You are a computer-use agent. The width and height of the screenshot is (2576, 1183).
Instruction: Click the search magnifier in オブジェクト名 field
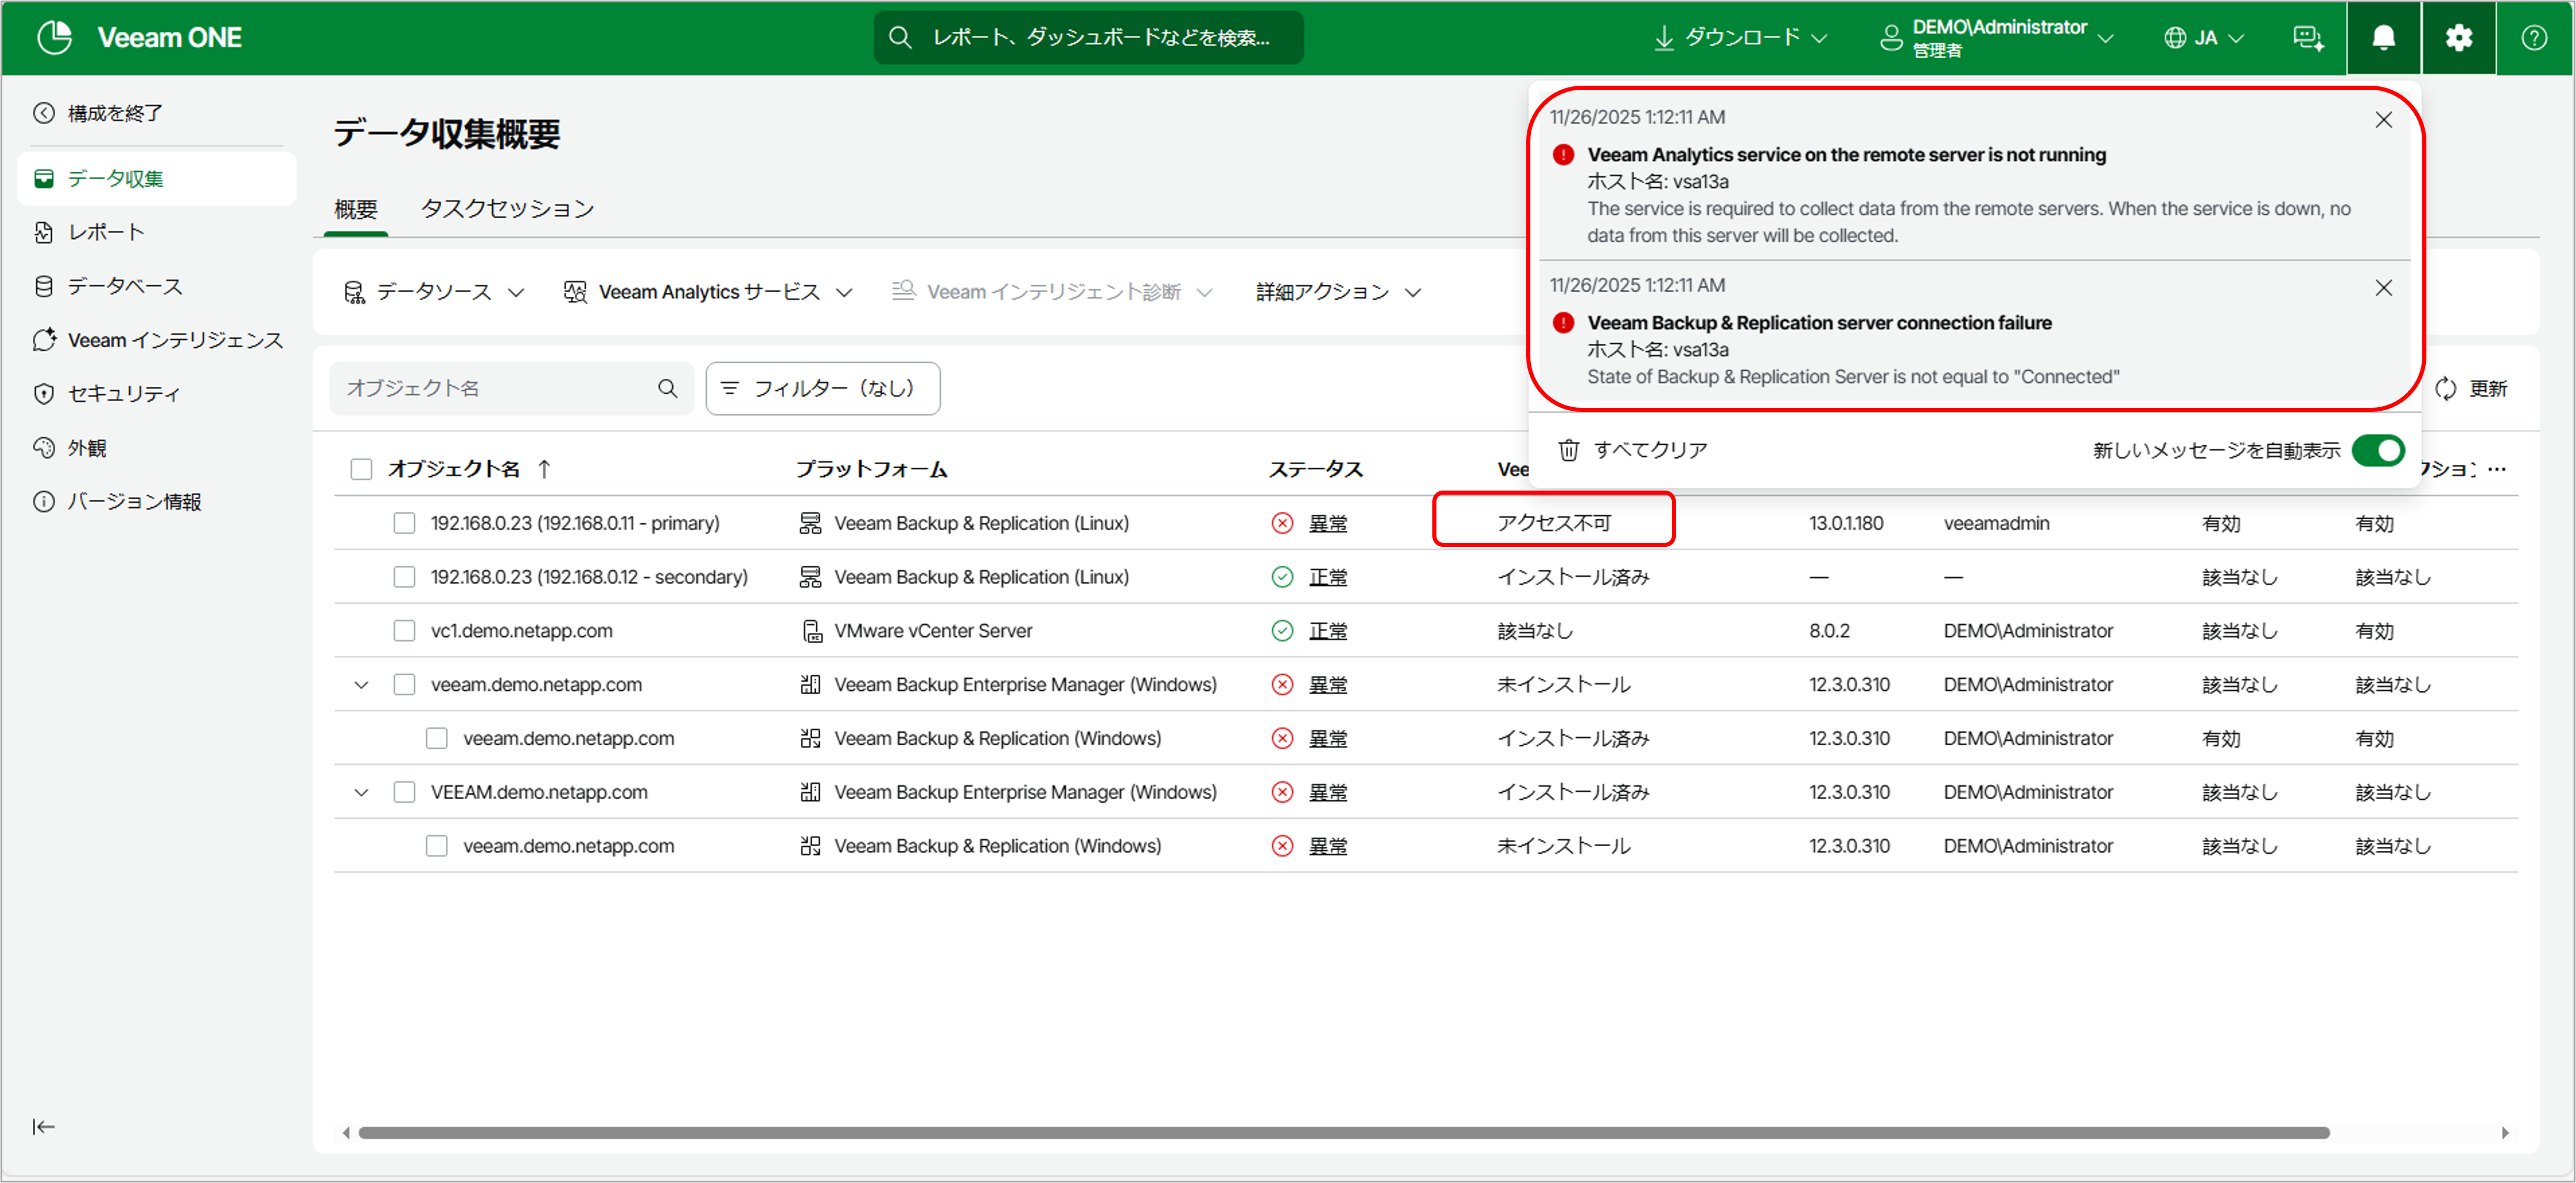click(667, 388)
